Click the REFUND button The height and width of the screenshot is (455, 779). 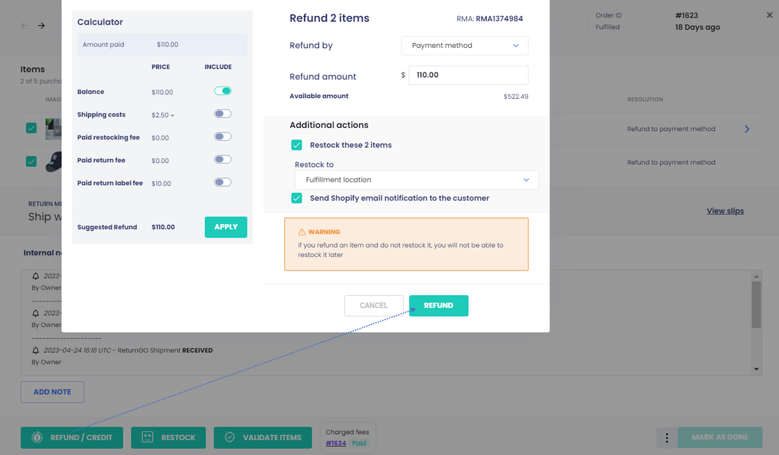438,305
